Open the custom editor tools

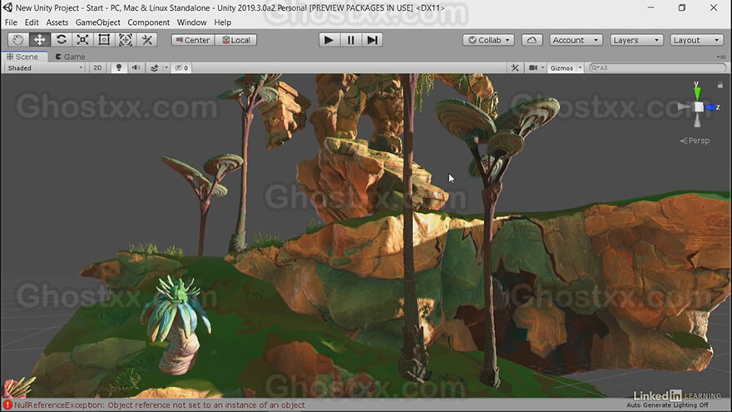point(147,40)
